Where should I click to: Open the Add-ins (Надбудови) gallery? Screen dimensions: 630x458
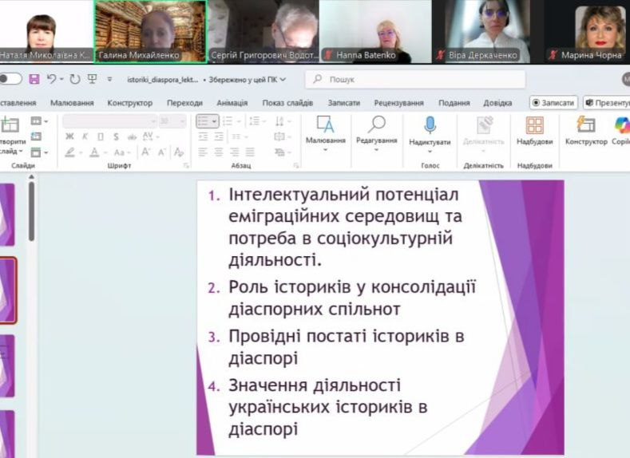[x=534, y=126]
